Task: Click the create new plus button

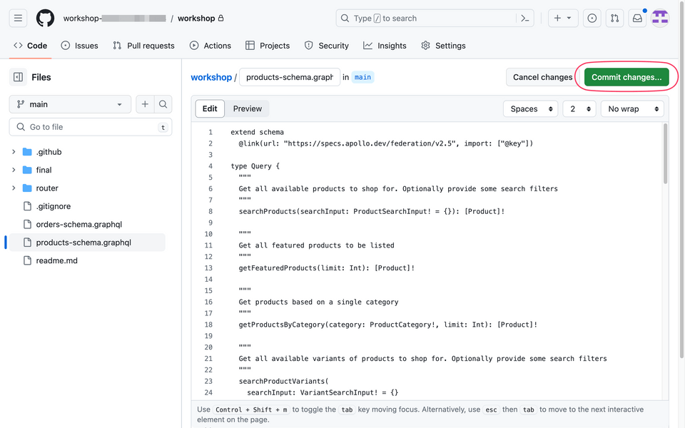Action: (557, 19)
